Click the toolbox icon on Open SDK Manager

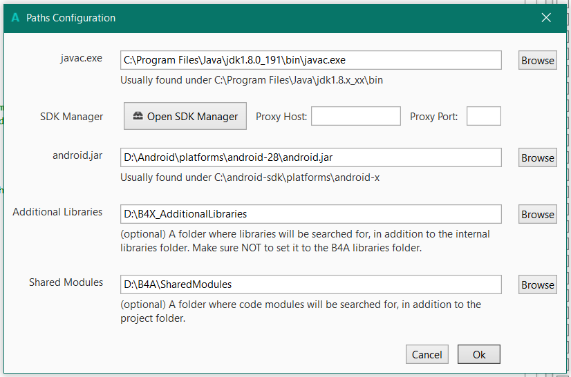pos(138,116)
